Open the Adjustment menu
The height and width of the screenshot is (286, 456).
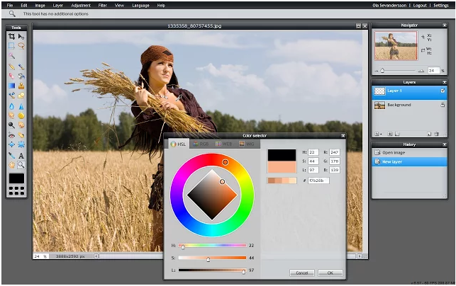[x=80, y=5]
